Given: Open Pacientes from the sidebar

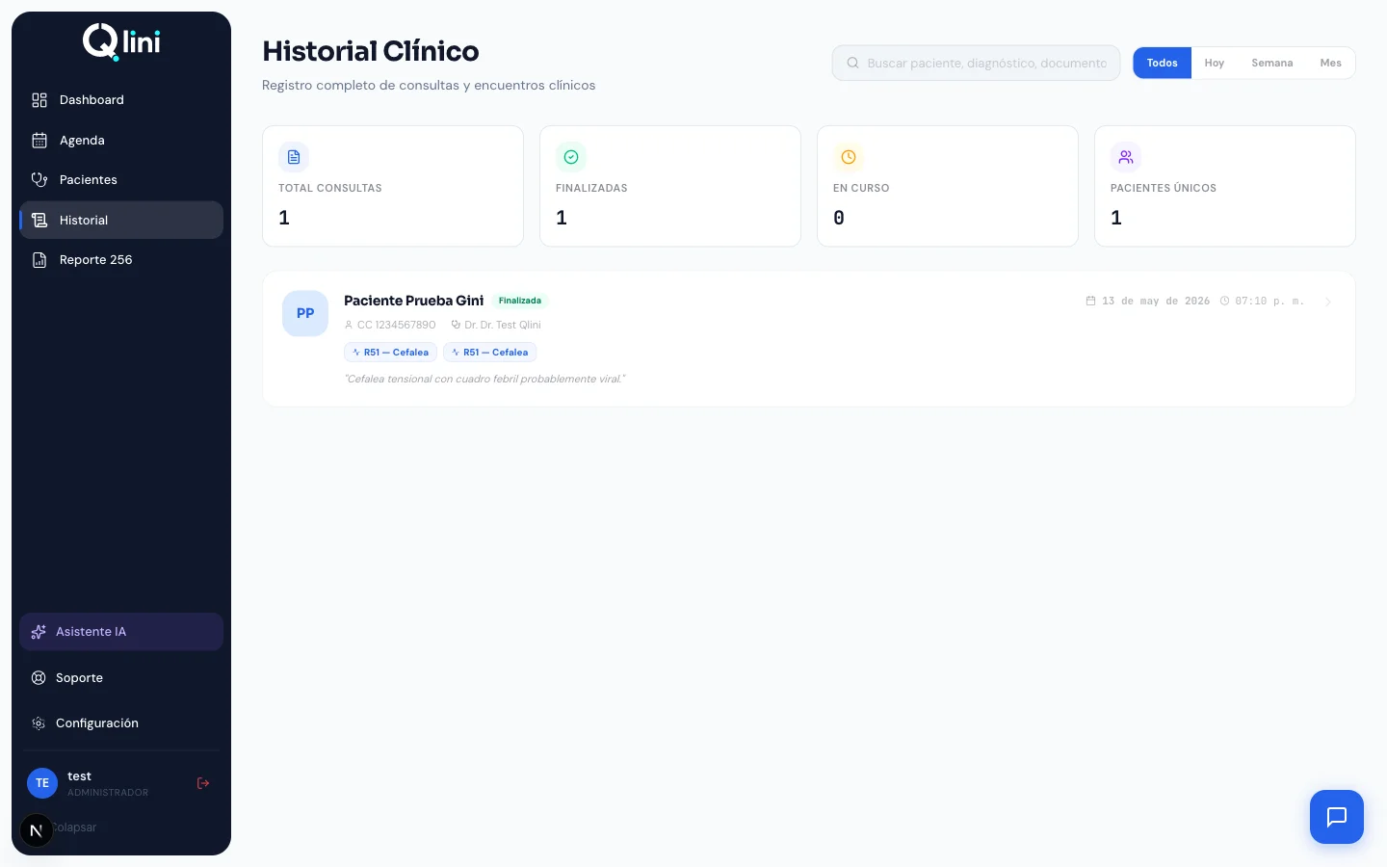Looking at the screenshot, I should (121, 180).
